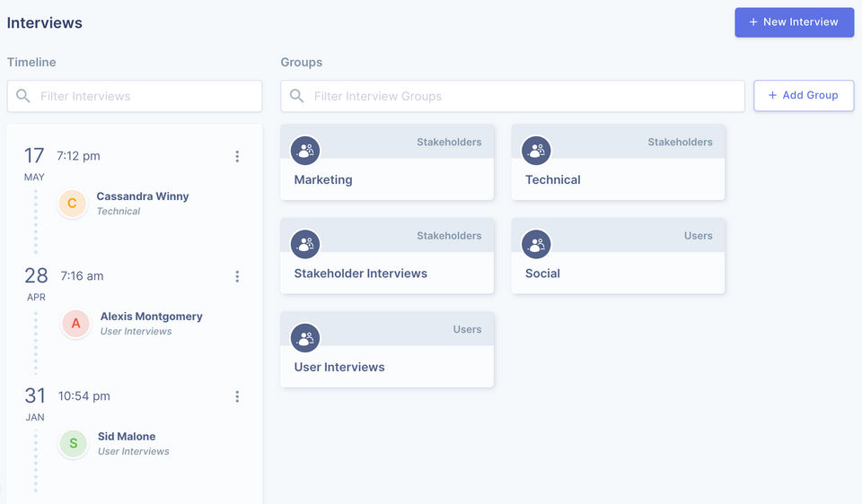Click the Social group people icon

coord(536,244)
